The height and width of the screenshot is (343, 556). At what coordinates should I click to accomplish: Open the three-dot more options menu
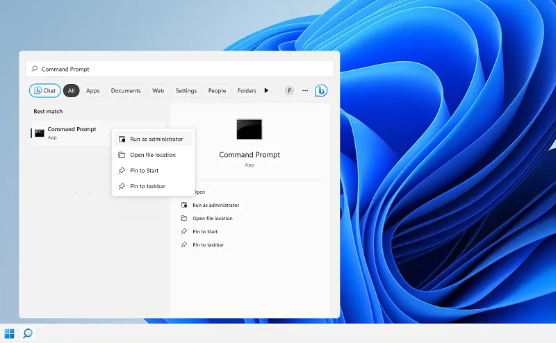pos(305,91)
